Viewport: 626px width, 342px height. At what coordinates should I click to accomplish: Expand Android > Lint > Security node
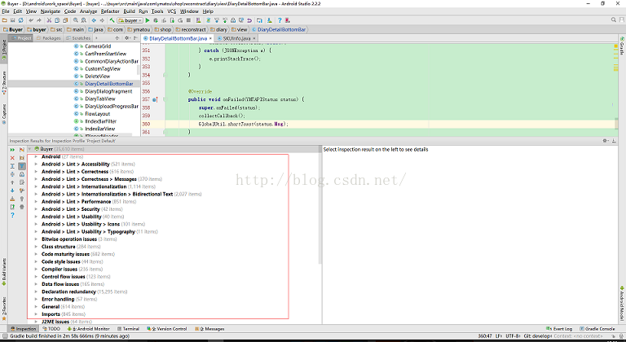coord(36,209)
